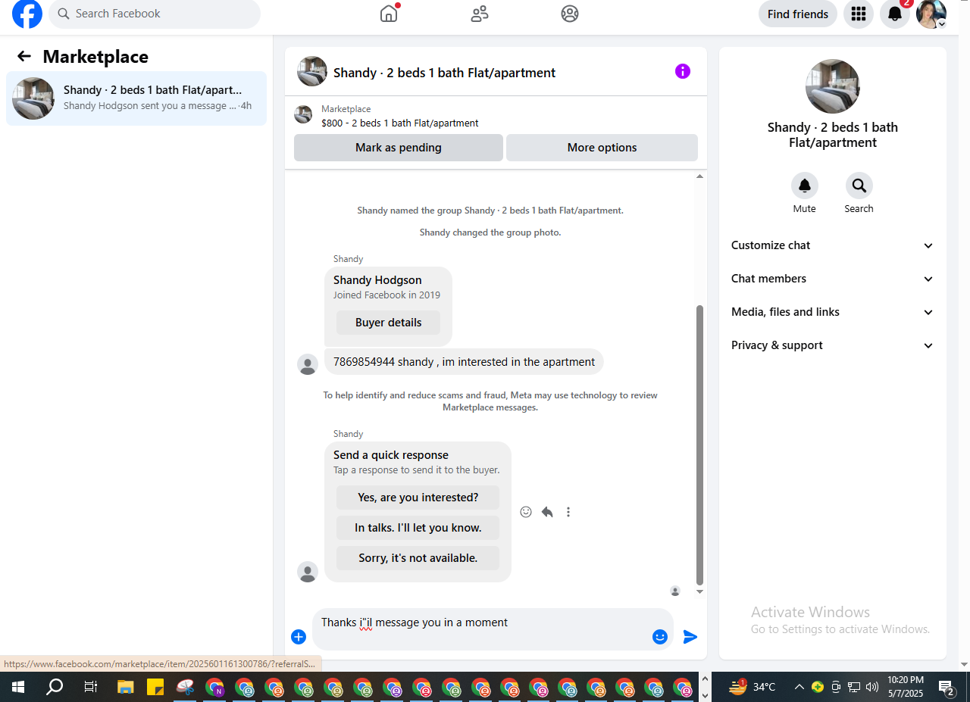Open Windows Task View
Viewport: 970px width, 702px height.
[91, 688]
